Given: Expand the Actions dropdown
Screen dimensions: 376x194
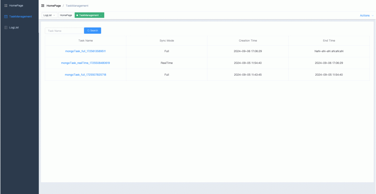Looking at the screenshot, I should click(x=366, y=15).
